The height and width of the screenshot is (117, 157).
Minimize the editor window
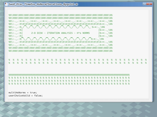point(144,4)
